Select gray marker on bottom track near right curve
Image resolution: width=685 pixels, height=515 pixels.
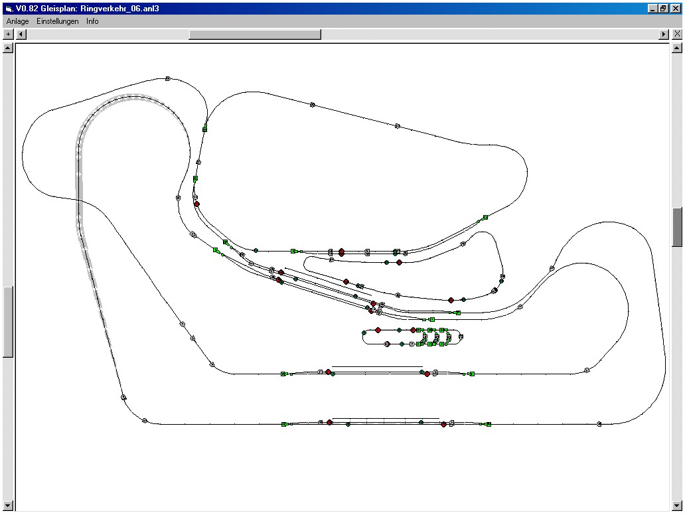599,423
